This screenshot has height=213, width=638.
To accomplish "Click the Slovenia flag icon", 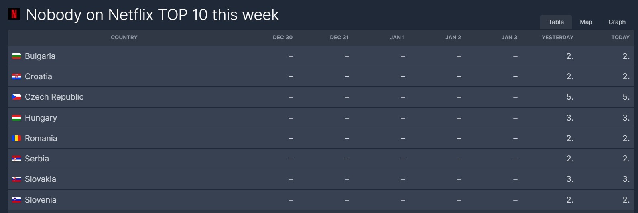I will click(x=16, y=200).
